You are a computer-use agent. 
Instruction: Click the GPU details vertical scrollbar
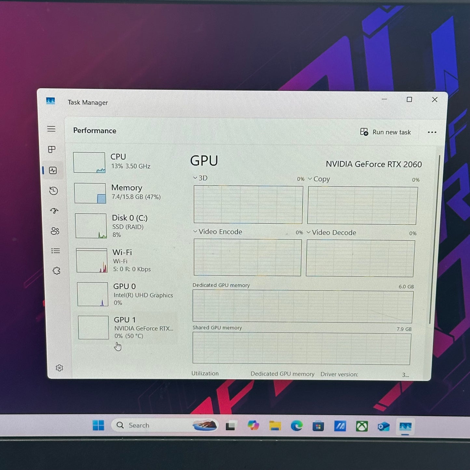click(435, 239)
